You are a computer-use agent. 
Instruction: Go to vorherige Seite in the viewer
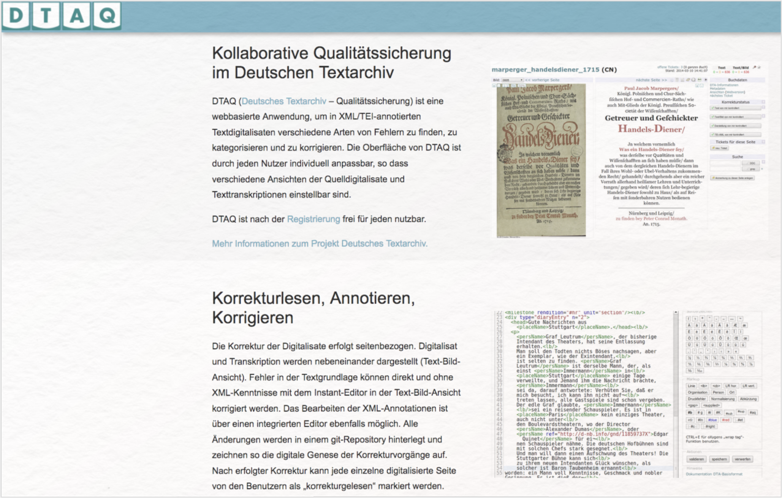(542, 80)
